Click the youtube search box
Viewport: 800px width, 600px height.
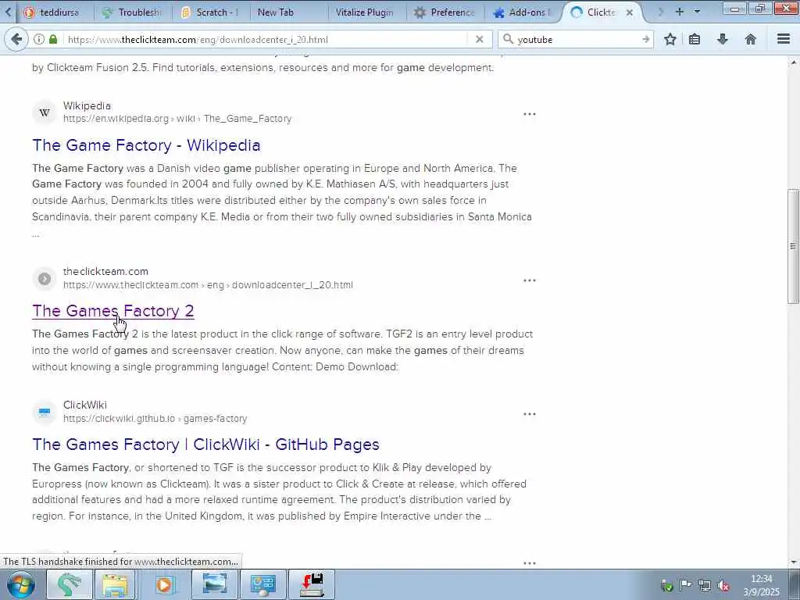tap(577, 39)
